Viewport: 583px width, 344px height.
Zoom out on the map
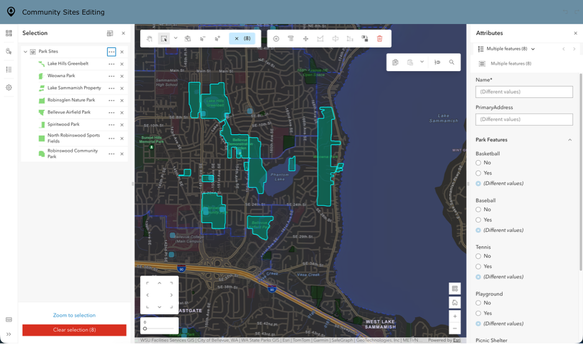(x=455, y=328)
